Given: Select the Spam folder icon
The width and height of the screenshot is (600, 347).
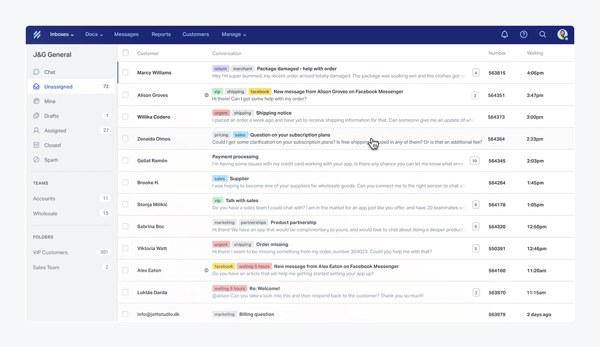Looking at the screenshot, I should pos(36,159).
